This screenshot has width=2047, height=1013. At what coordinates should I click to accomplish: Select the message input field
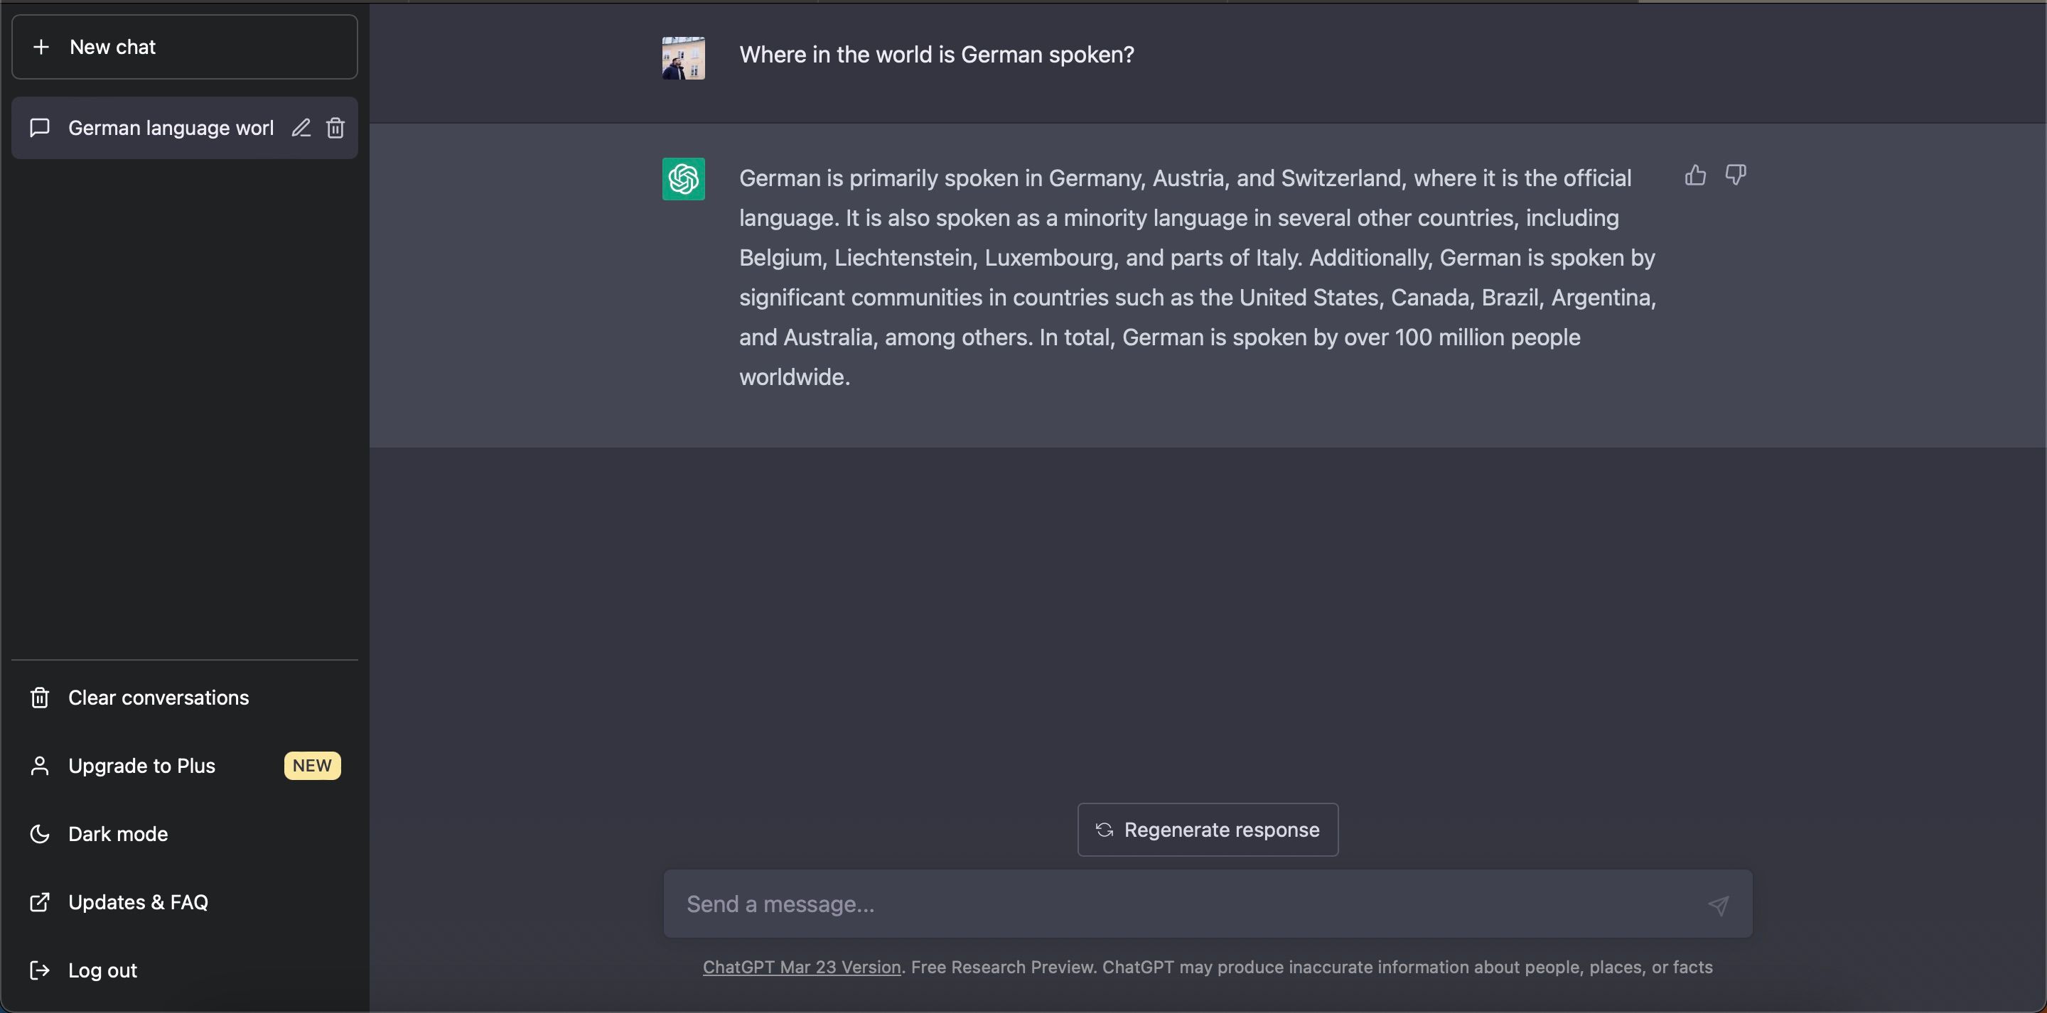point(1205,902)
